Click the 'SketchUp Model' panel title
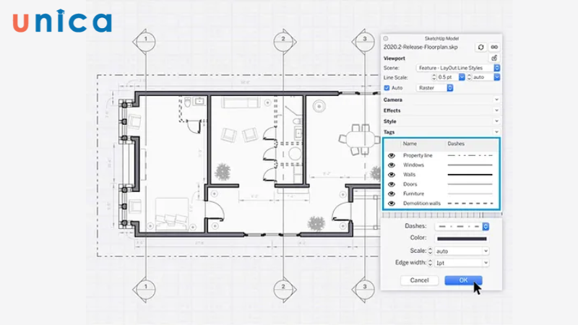578x325 pixels. coord(441,38)
